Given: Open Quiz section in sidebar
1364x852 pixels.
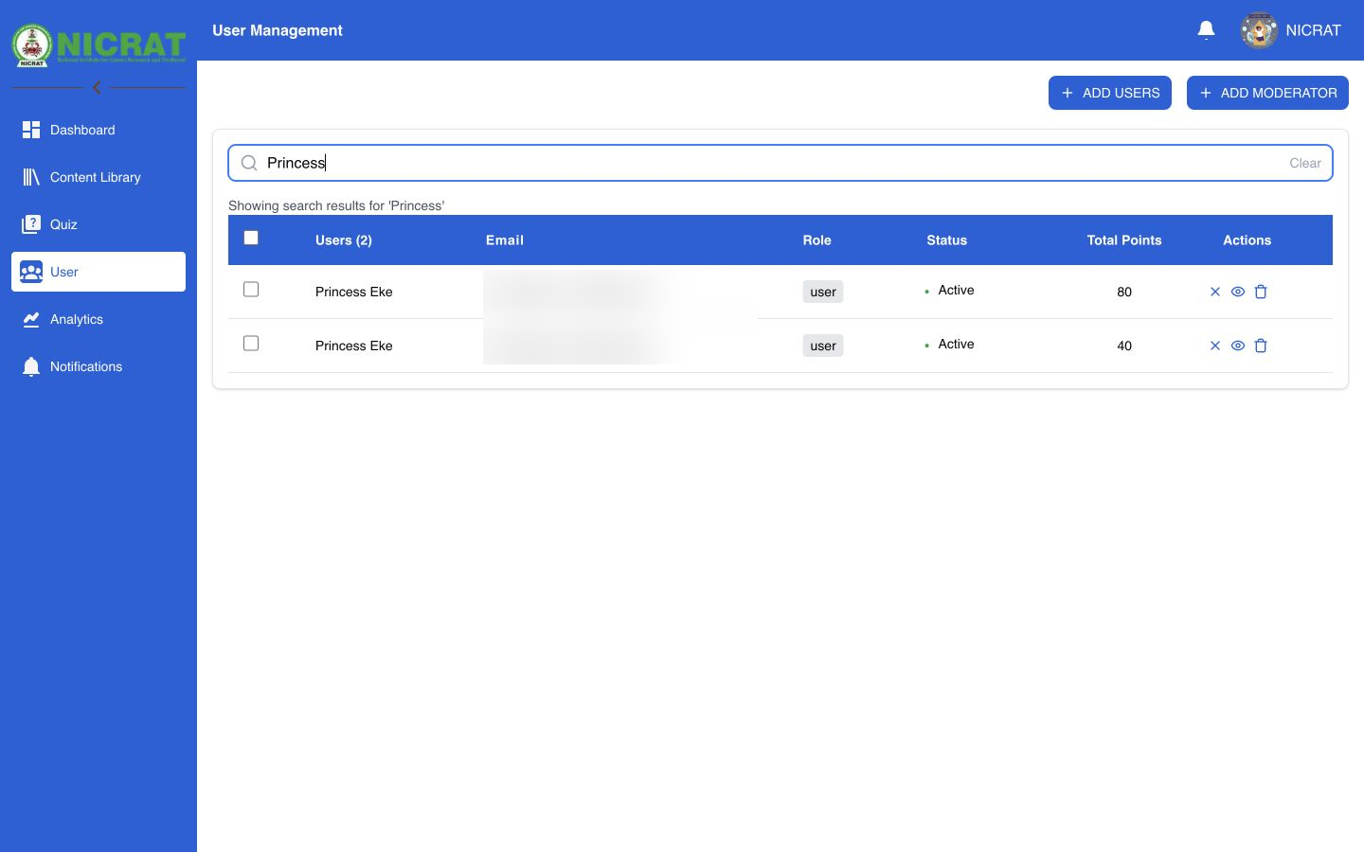Looking at the screenshot, I should [x=99, y=224].
